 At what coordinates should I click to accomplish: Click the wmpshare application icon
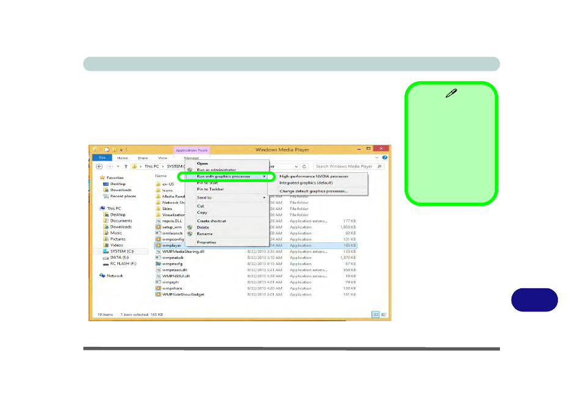click(158, 288)
